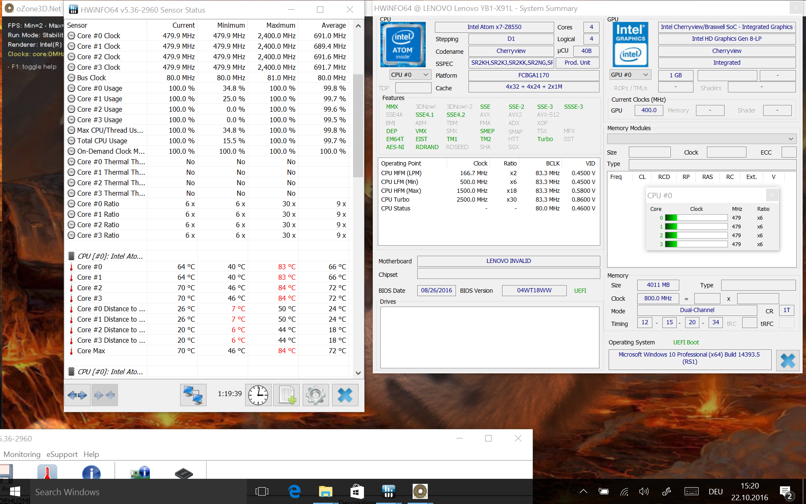Image resolution: width=806 pixels, height=504 pixels.
Task: Close the sensor panel with the blue X icon
Action: (x=345, y=395)
